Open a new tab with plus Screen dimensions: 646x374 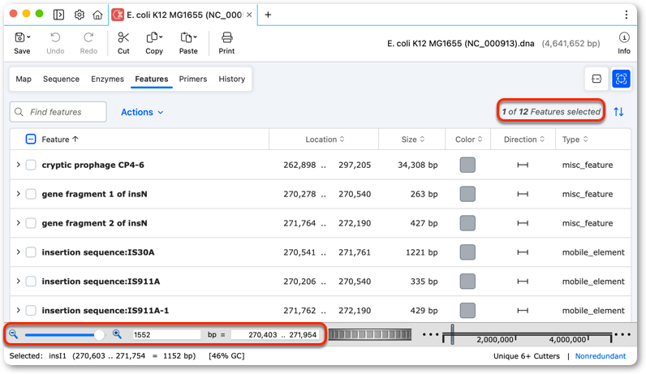pyautogui.click(x=268, y=15)
